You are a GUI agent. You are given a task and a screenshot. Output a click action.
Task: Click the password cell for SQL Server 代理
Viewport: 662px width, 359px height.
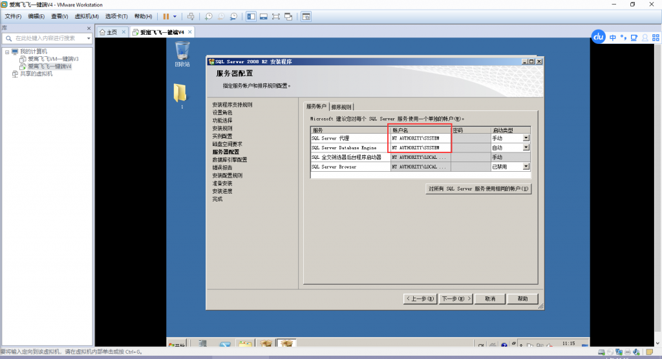tap(471, 138)
